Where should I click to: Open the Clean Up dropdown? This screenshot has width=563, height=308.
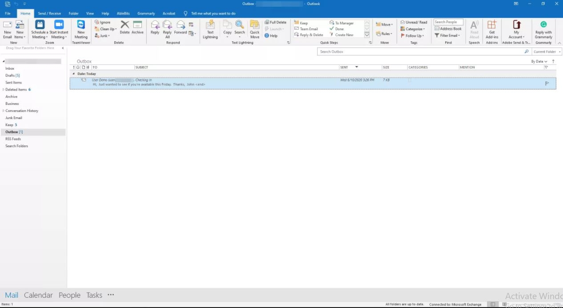[106, 29]
